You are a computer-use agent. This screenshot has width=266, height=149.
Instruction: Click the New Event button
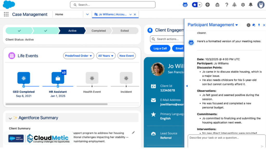[127, 56]
